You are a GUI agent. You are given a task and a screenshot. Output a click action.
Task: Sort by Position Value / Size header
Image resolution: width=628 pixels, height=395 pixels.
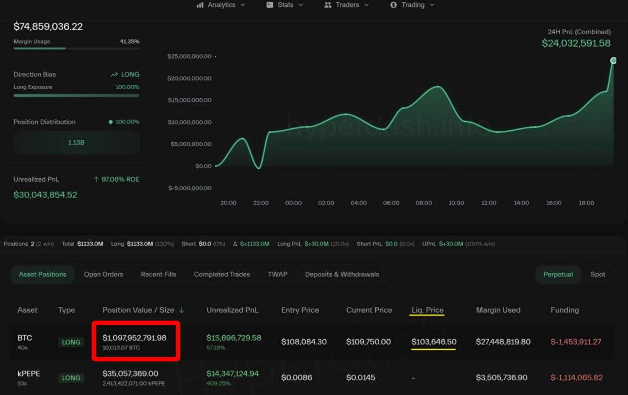click(x=138, y=310)
